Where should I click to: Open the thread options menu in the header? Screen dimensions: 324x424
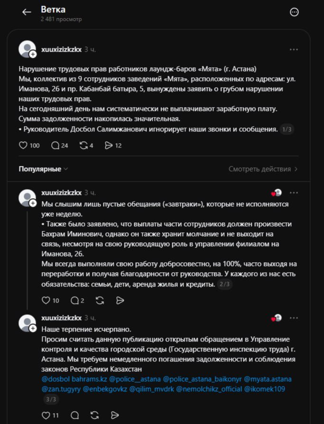click(294, 12)
